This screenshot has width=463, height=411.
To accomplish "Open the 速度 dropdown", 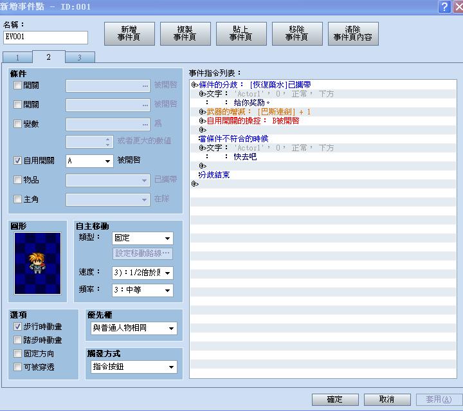I will pos(143,273).
